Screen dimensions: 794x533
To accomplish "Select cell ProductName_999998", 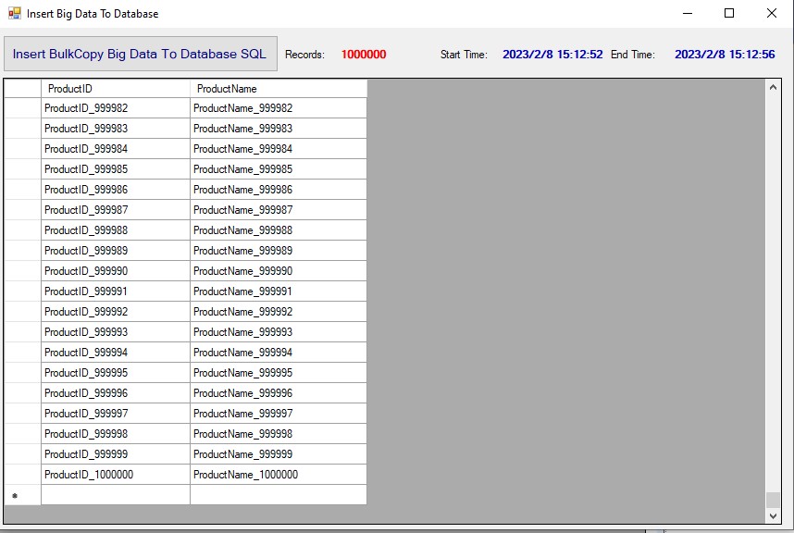I will (x=279, y=434).
